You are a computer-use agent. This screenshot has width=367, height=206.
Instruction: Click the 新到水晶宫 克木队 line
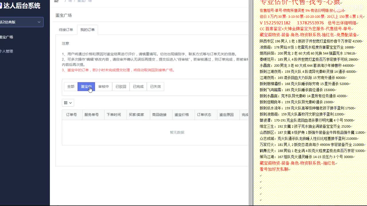click(303, 96)
